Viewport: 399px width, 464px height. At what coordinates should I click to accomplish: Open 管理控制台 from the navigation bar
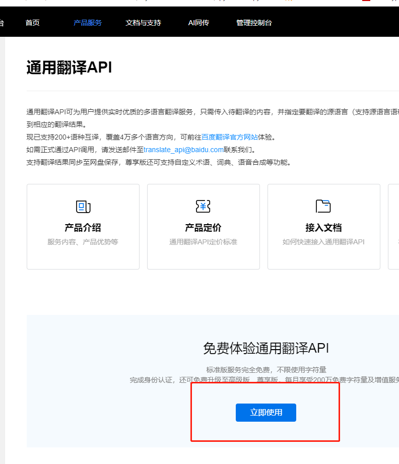(254, 23)
